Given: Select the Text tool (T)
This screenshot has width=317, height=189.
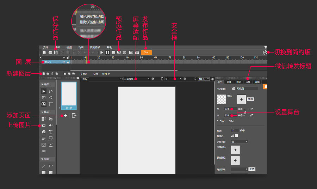Looking at the screenshot, I should click(51, 132).
